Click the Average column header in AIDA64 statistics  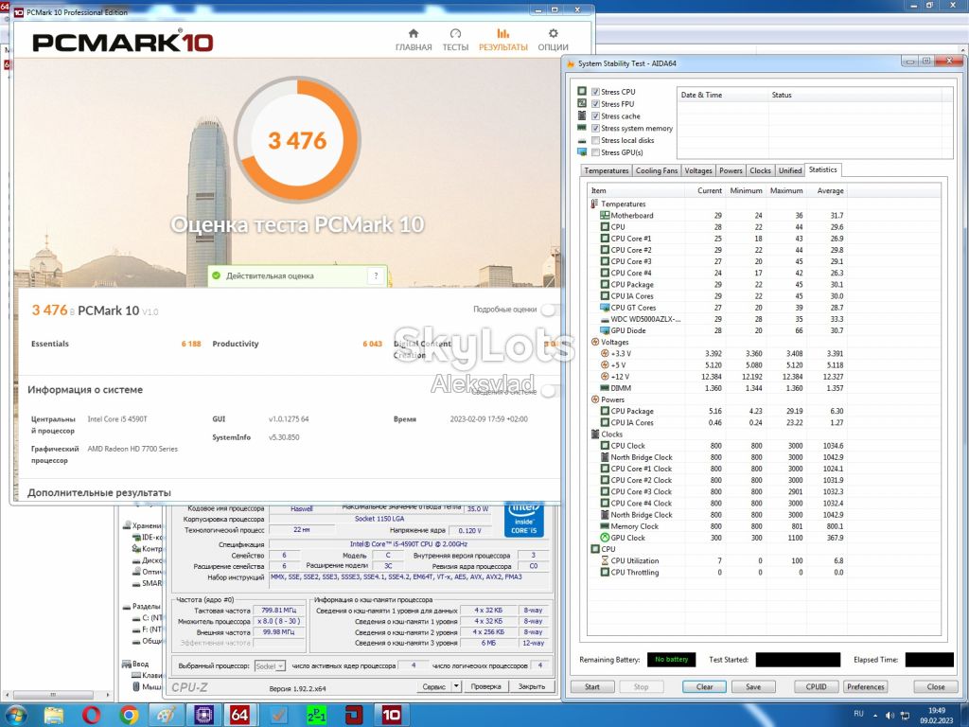[x=830, y=191]
